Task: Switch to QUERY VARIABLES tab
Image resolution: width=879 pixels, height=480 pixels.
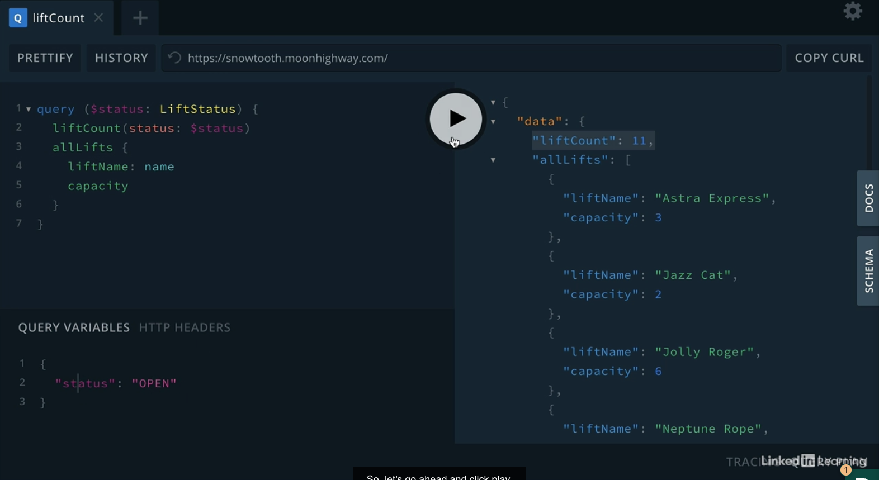Action: tap(74, 327)
